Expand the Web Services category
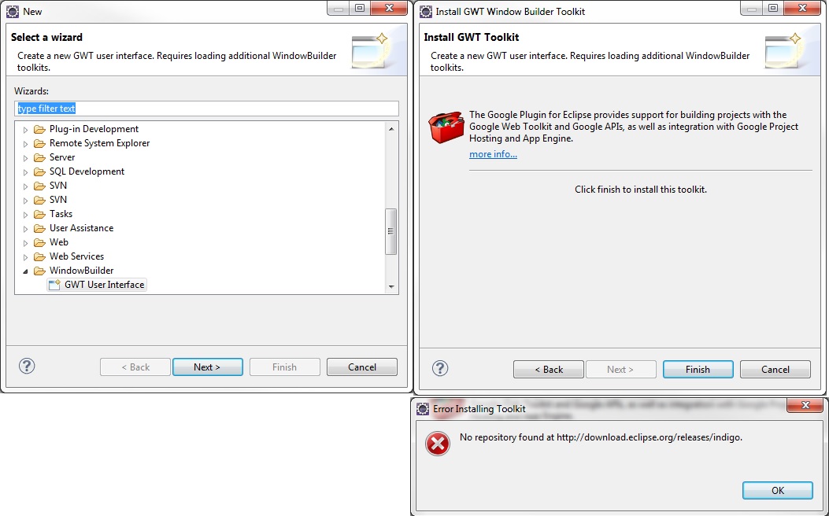Screen dimensions: 829x516 (25, 257)
